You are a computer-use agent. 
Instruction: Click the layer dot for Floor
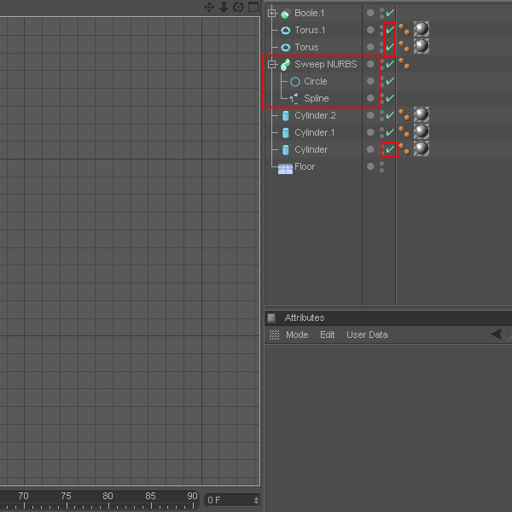point(370,166)
